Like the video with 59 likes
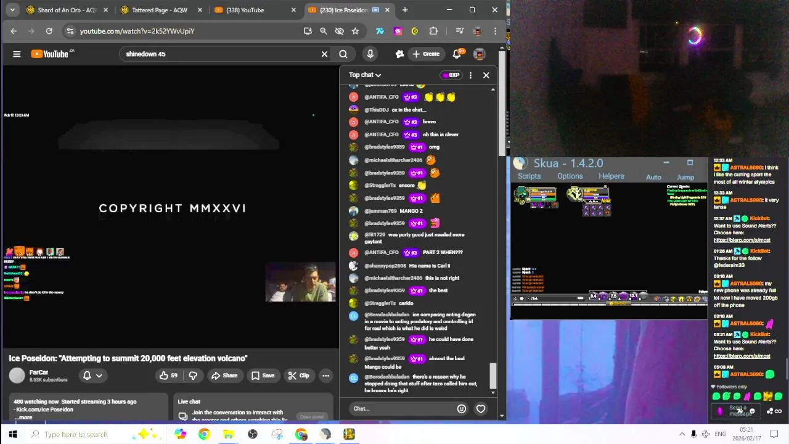Image resolution: width=789 pixels, height=444 pixels. click(x=168, y=375)
